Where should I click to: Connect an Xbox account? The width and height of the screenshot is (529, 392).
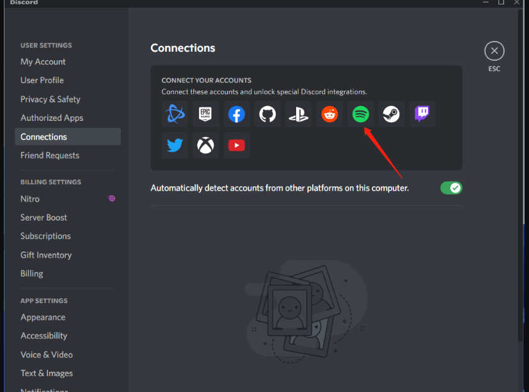[x=205, y=145]
